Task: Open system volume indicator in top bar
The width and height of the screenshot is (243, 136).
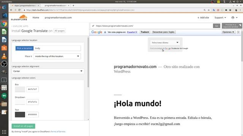Action: click(234, 2)
